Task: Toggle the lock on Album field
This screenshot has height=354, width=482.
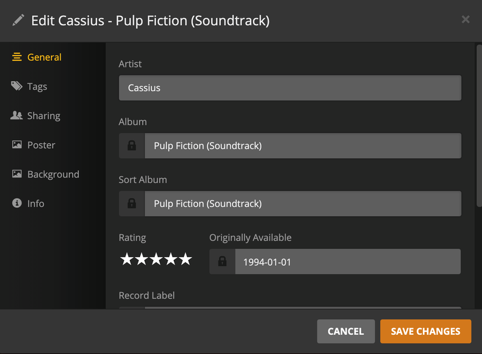Action: (x=131, y=146)
